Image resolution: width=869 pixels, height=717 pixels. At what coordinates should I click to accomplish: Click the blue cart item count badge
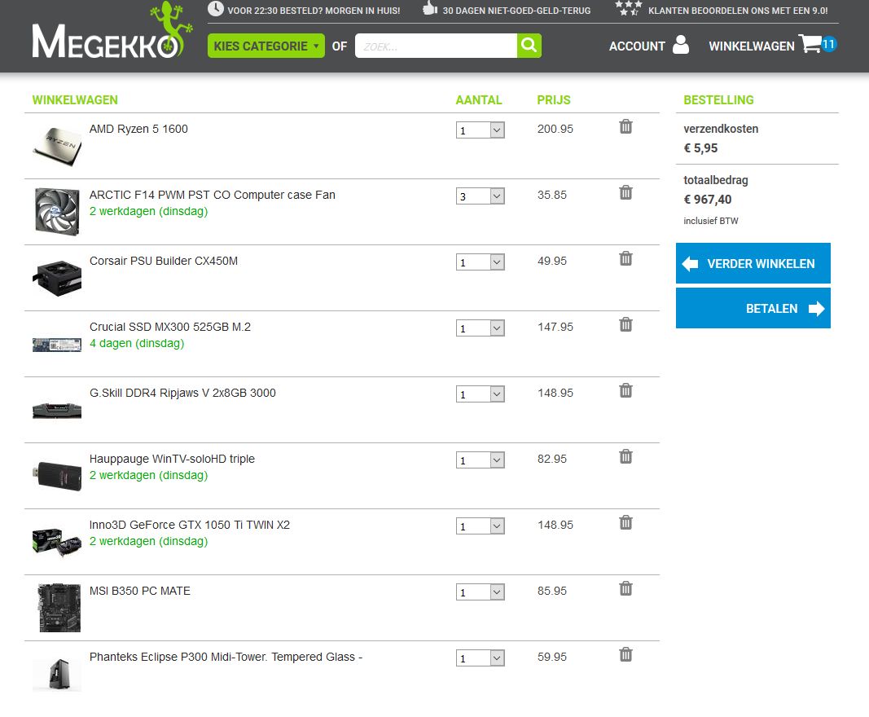click(828, 44)
